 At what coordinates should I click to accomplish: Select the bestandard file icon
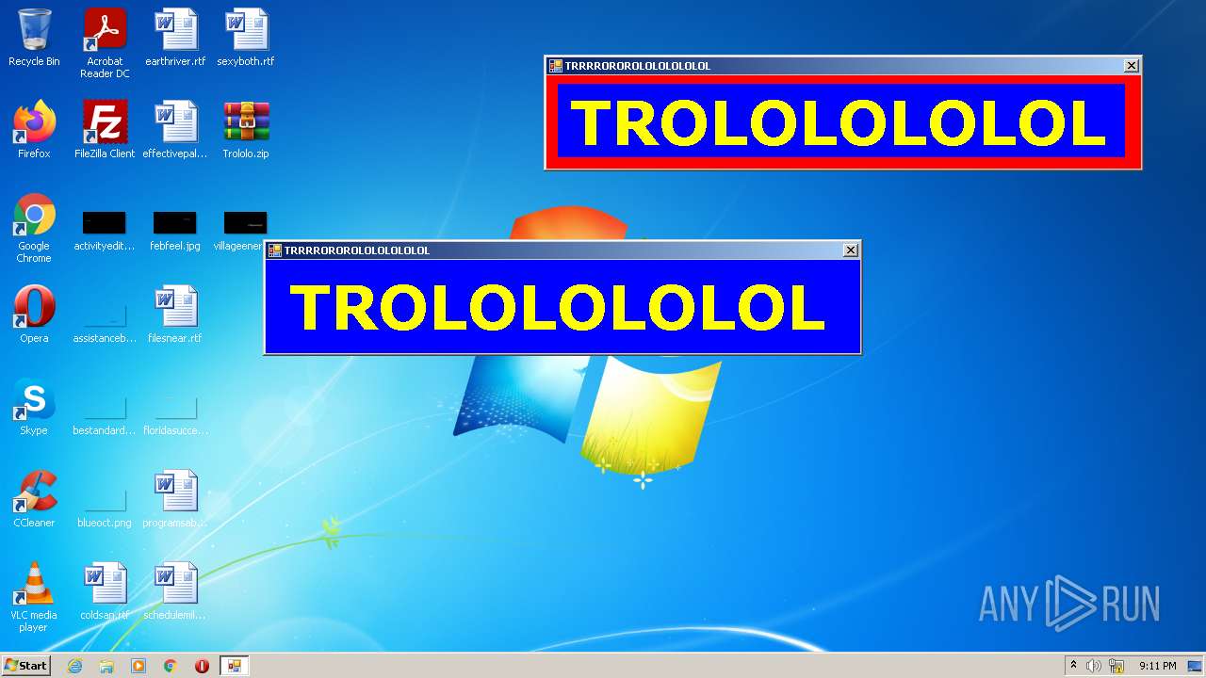pyautogui.click(x=105, y=412)
